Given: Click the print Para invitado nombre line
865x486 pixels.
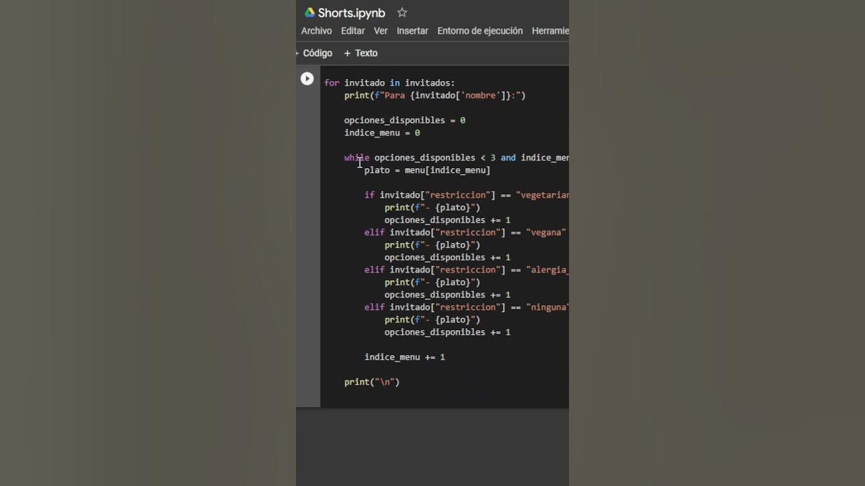Looking at the screenshot, I should 435,96.
